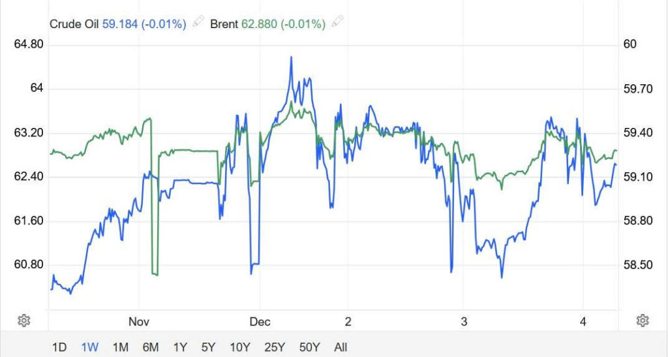Click the 59.70 right axis value
This screenshot has height=357, width=668.
click(639, 89)
